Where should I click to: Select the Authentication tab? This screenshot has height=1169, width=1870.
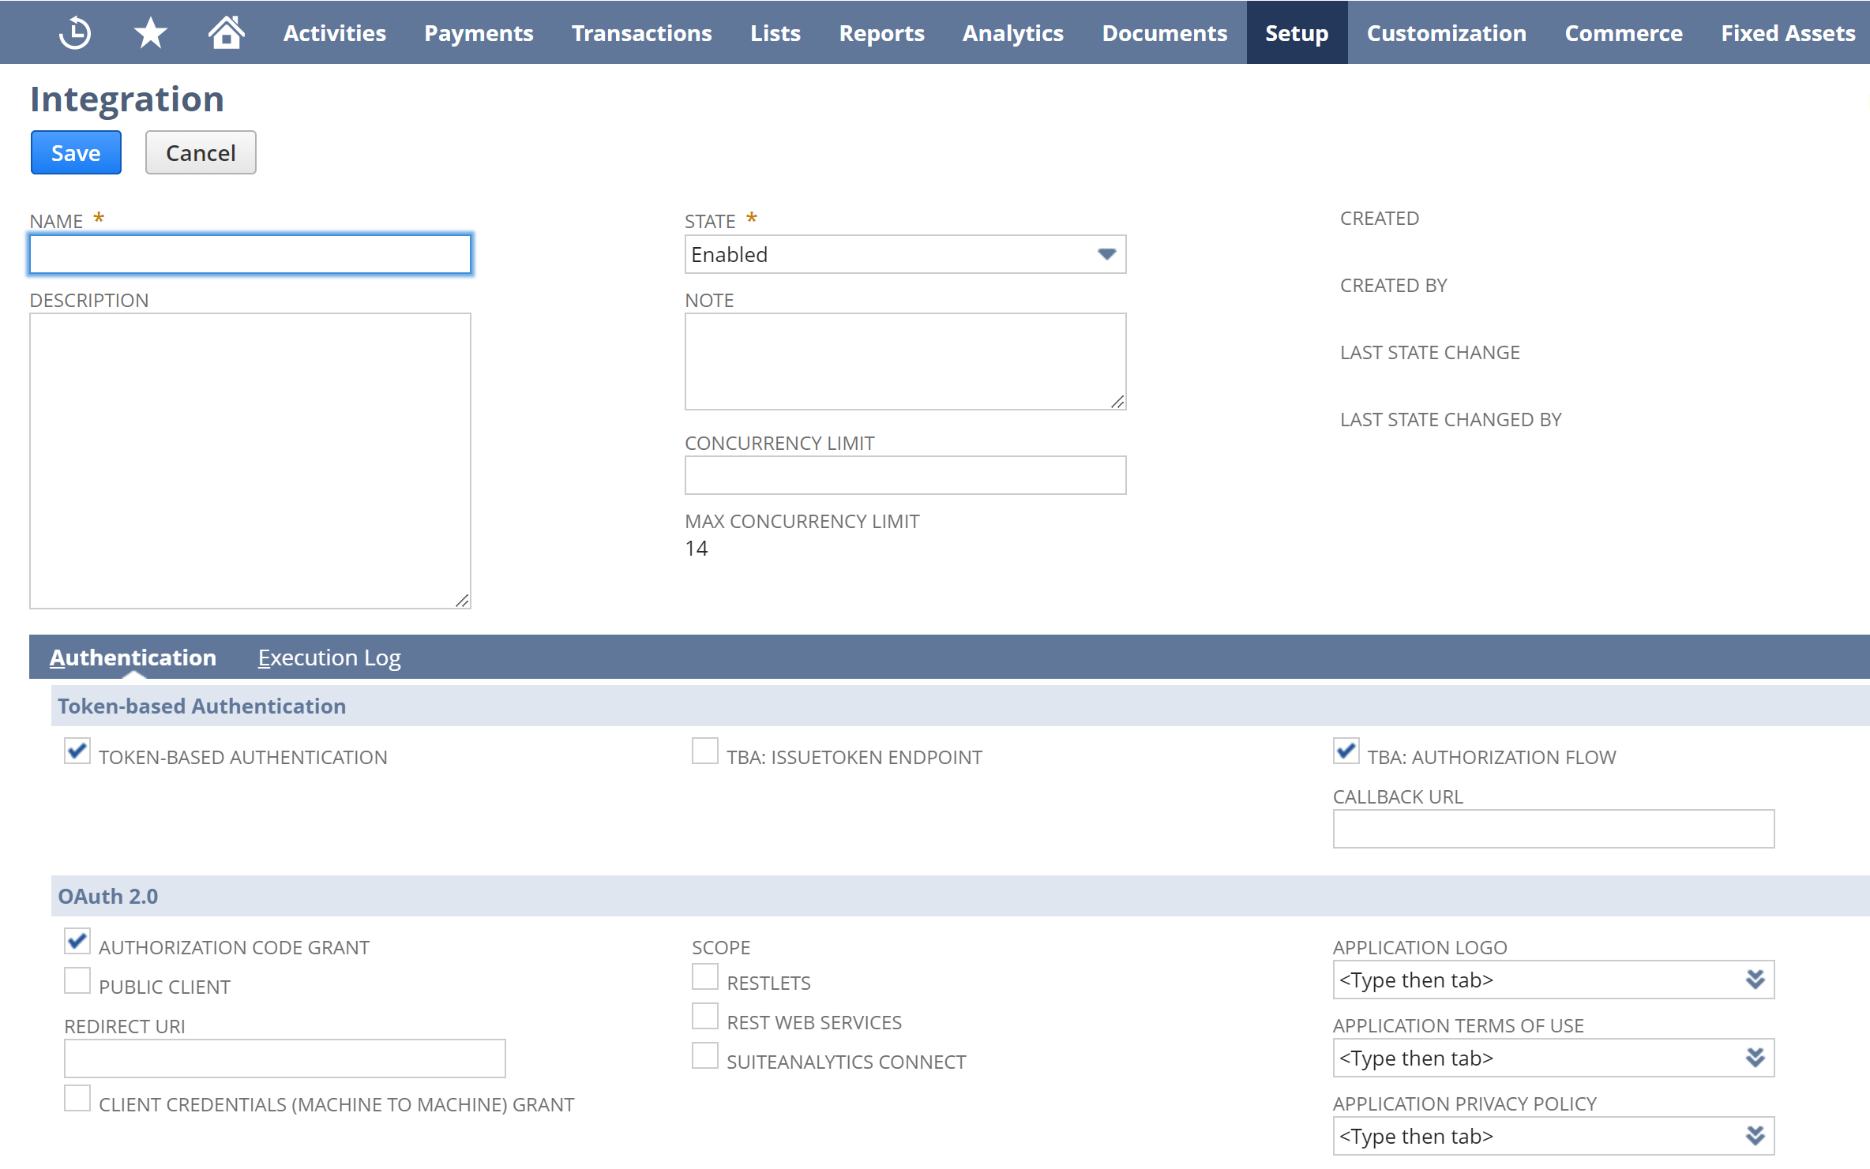click(x=133, y=657)
